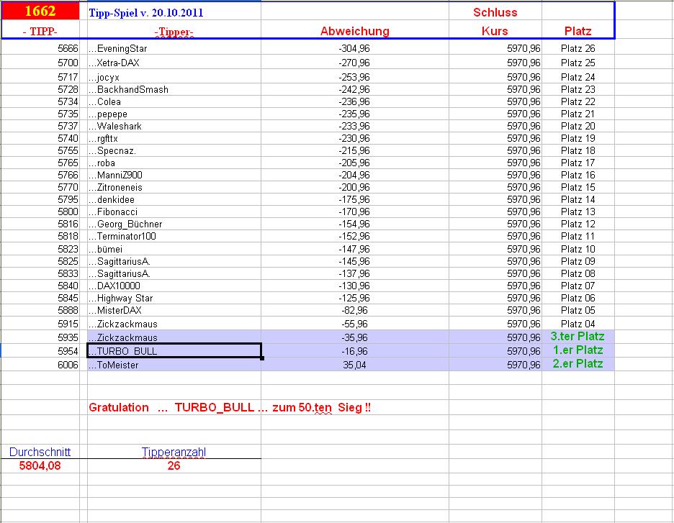Click tip value 5700
The image size is (674, 523).
[x=40, y=63]
